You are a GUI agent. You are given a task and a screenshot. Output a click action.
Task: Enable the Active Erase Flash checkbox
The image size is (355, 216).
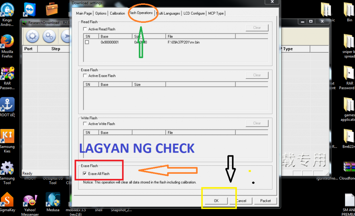point(85,76)
